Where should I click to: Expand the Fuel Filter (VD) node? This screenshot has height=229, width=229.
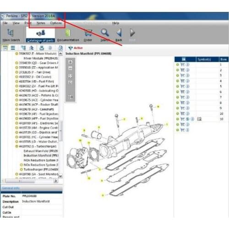(x=17, y=82)
